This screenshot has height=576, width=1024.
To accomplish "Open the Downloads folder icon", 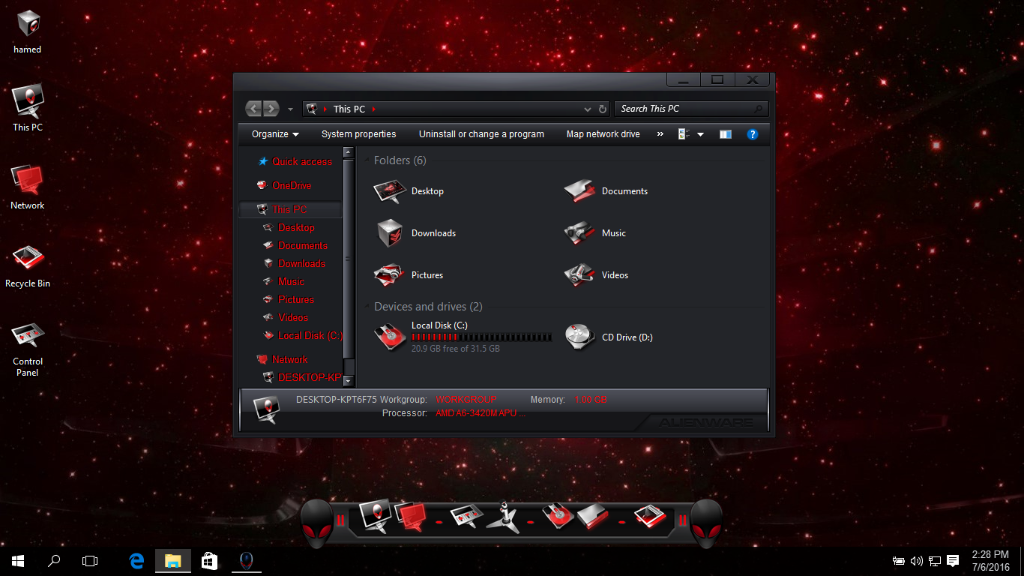I will click(390, 233).
